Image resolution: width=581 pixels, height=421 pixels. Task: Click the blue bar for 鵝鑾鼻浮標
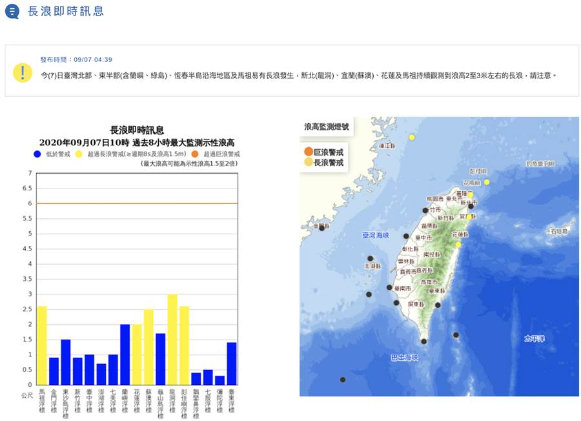[x=196, y=379]
